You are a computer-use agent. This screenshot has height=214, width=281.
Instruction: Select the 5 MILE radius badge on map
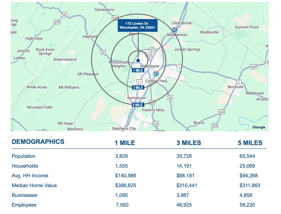[x=138, y=105]
